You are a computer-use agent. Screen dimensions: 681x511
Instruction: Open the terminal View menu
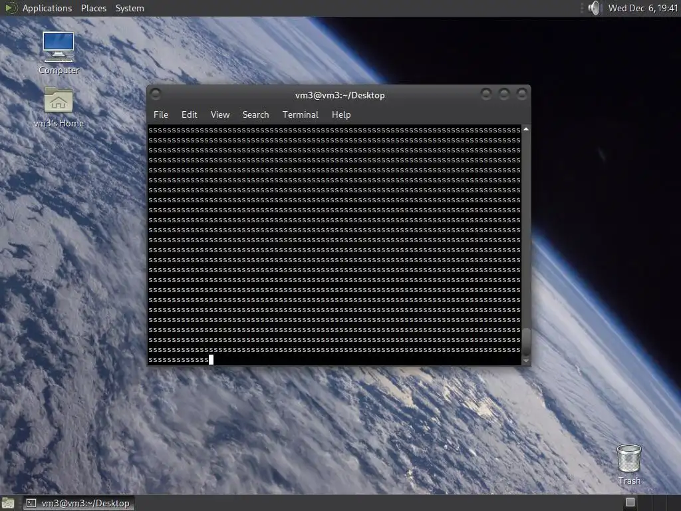(219, 114)
